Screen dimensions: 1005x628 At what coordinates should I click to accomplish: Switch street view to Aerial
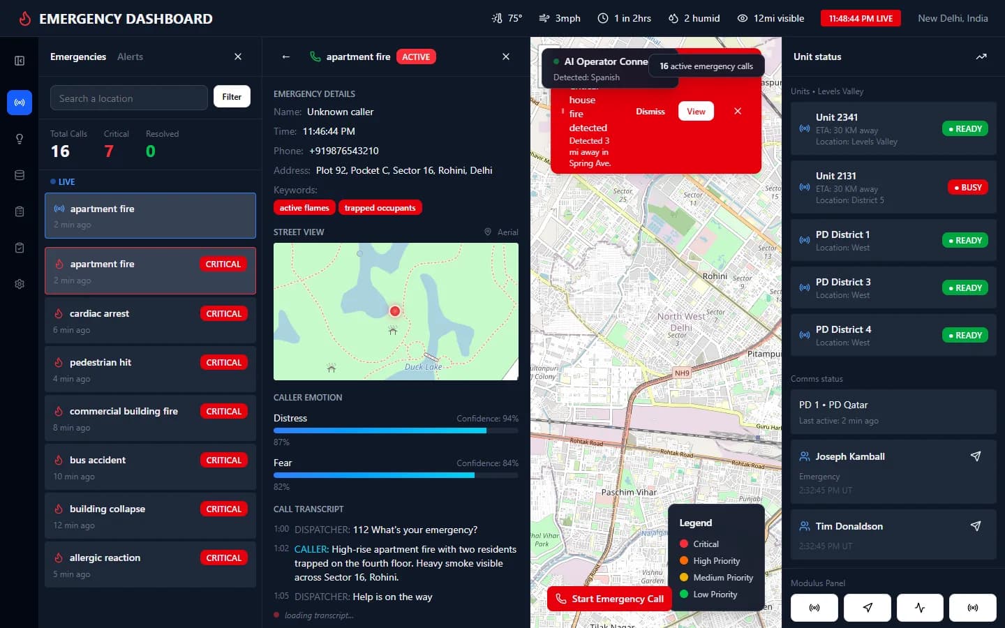(x=501, y=232)
